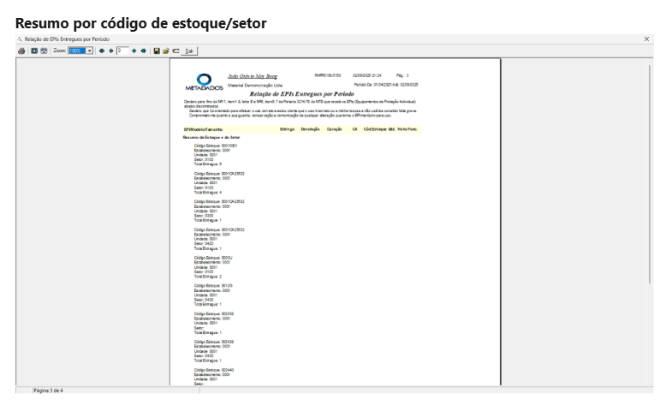Screen dimensions: 672x417
Task: Click the vertical scrollbar on the right
Action: click(649, 171)
